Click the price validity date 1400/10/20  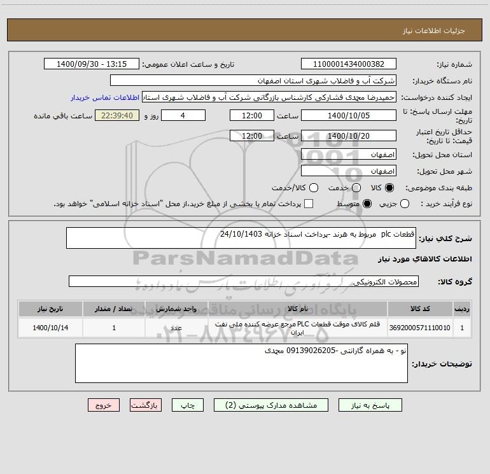tap(349, 136)
